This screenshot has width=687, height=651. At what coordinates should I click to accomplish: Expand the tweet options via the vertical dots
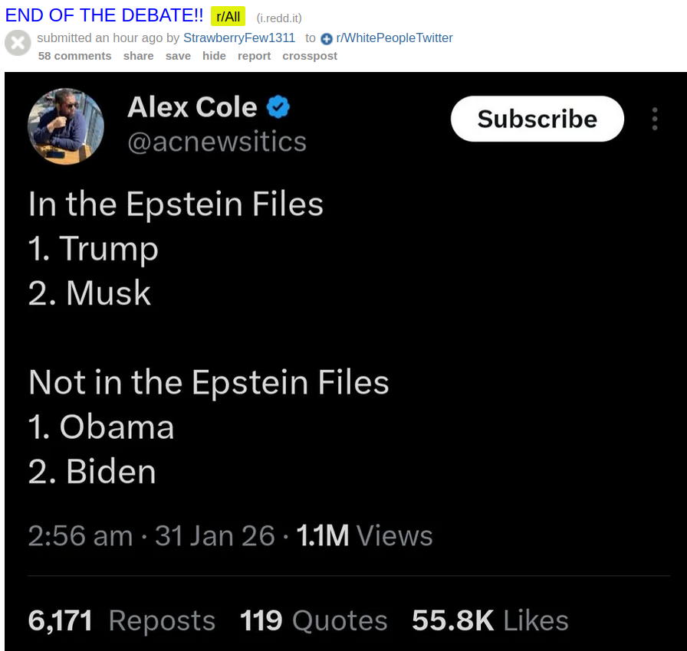tap(656, 119)
